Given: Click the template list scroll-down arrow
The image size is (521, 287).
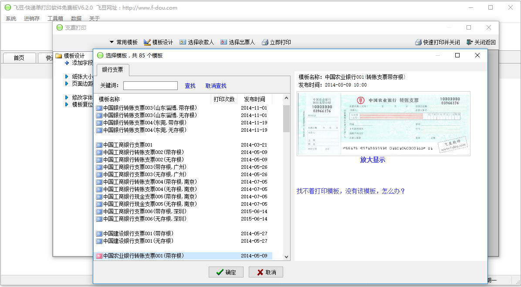Looking at the screenshot, I should (x=286, y=257).
